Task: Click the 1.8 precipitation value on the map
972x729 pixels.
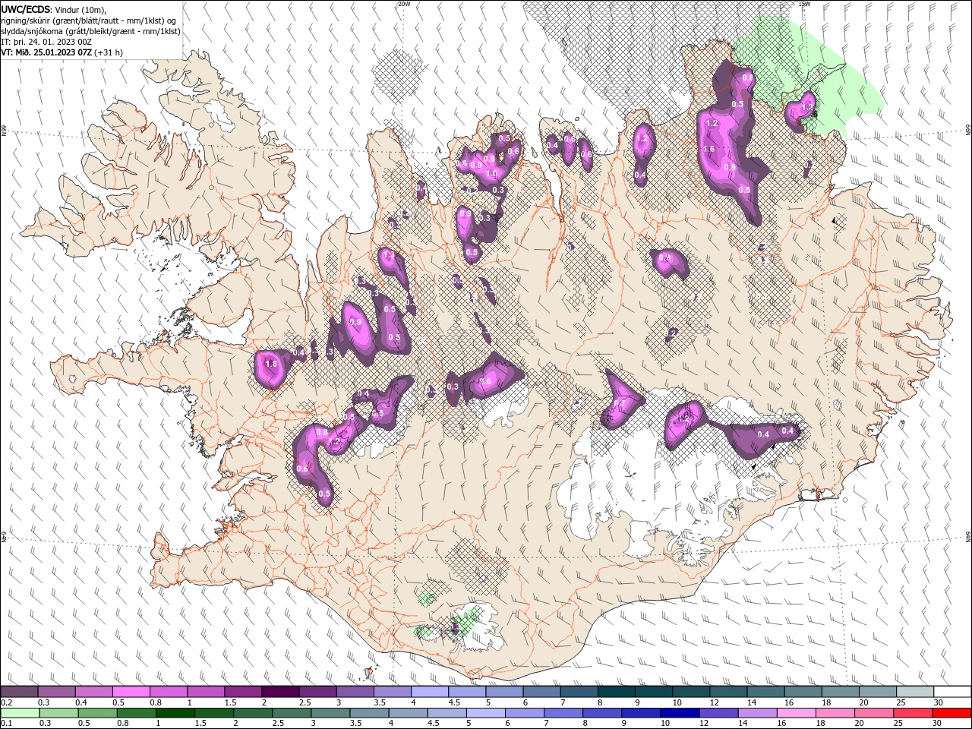Action: coord(271,364)
